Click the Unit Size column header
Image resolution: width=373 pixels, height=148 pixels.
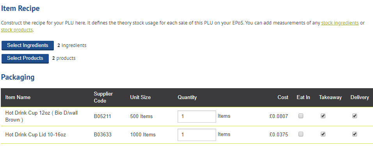tap(140, 98)
